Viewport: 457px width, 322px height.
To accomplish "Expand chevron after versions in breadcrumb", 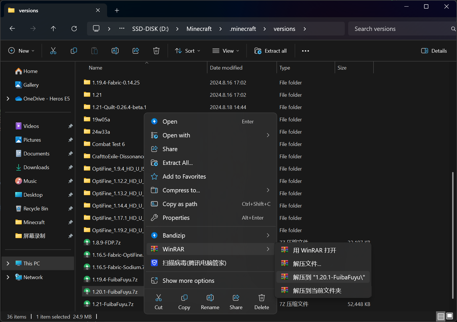I will (305, 29).
